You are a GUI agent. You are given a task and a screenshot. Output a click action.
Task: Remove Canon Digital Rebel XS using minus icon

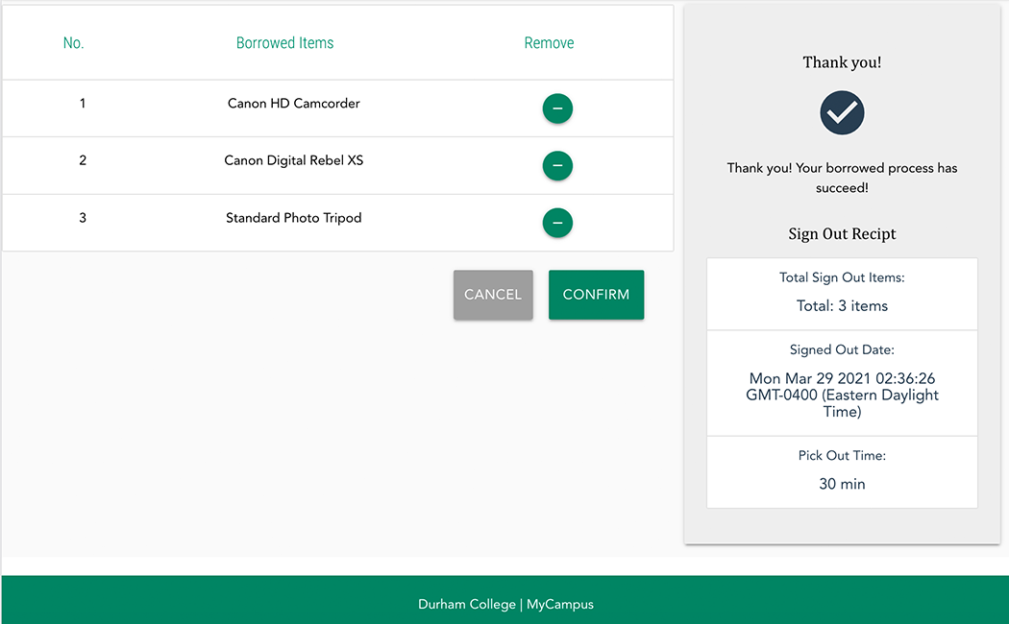[x=557, y=165]
